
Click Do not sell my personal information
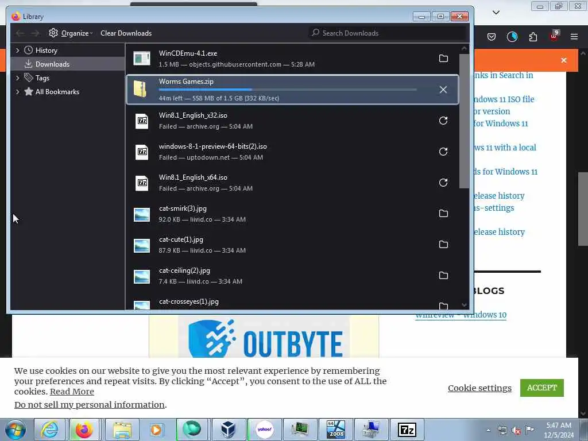90,405
